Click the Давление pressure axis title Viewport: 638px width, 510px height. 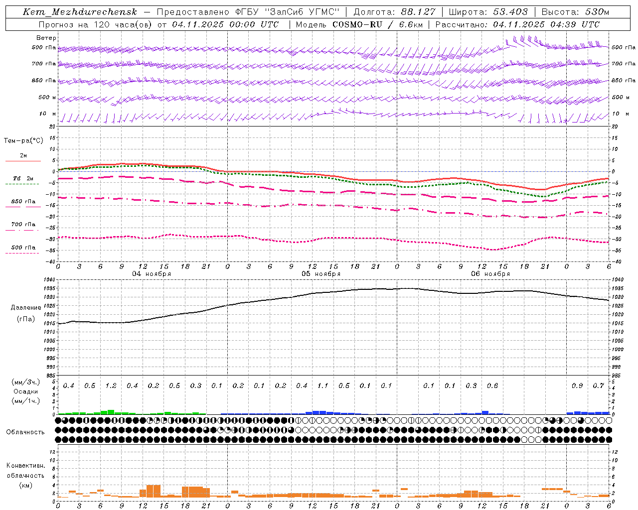point(26,308)
